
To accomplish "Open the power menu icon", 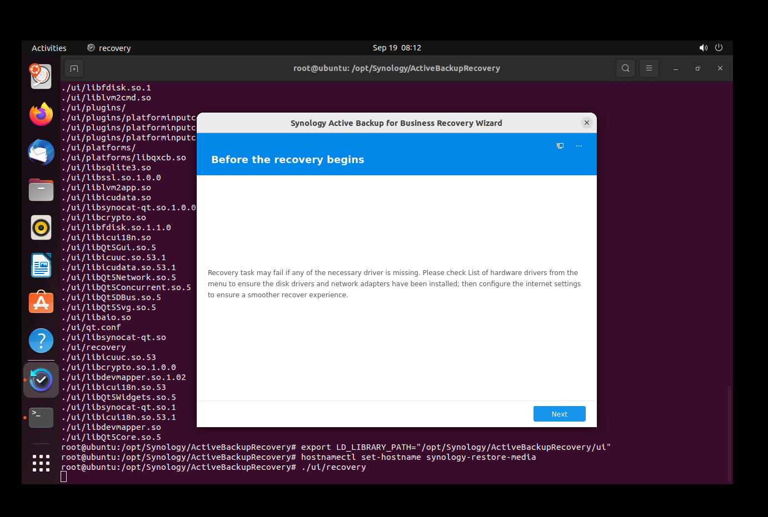I will (x=719, y=48).
